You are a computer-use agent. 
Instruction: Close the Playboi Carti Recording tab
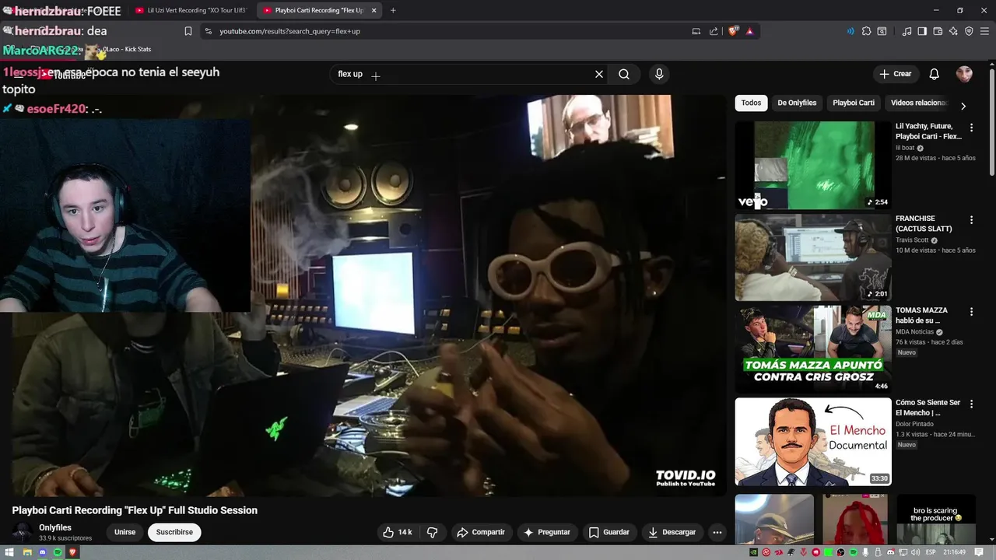[x=373, y=10]
